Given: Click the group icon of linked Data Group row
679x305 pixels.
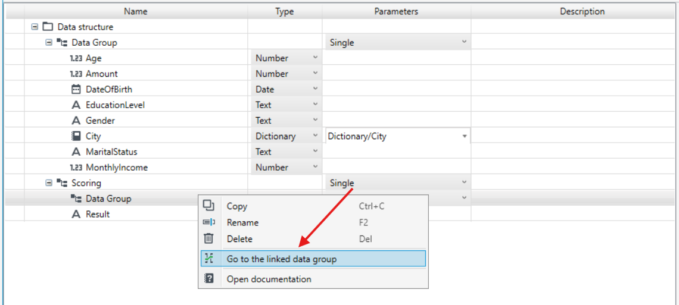Looking at the screenshot, I should (x=76, y=199).
